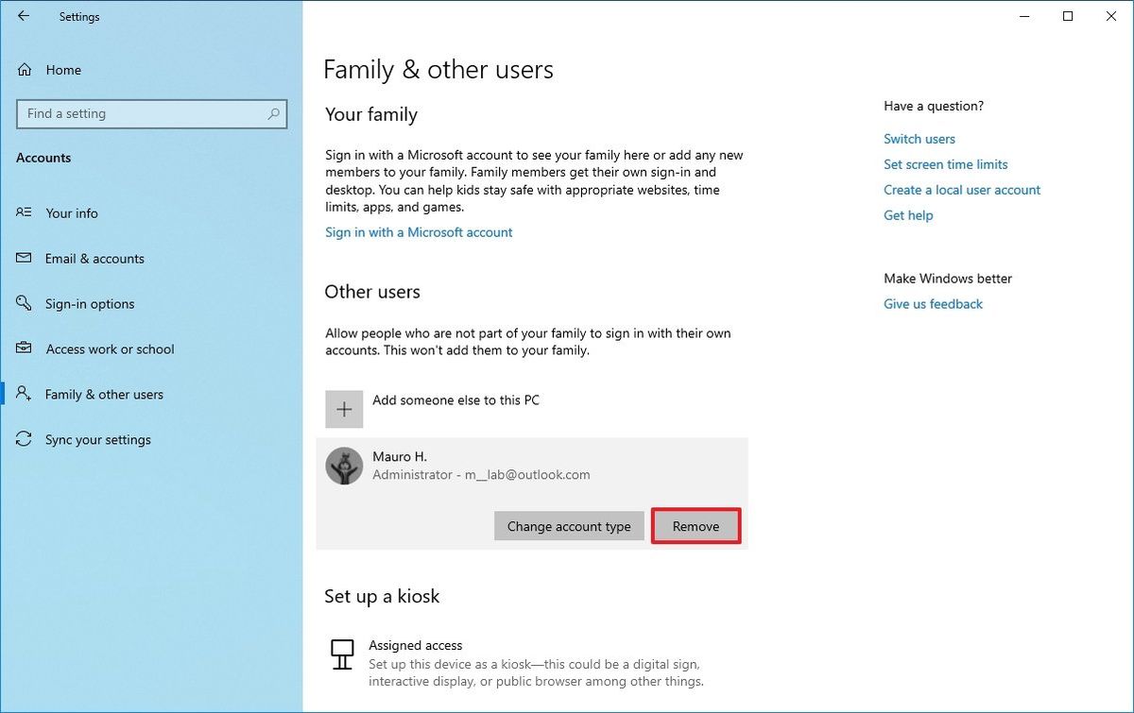
Task: Click the Family & other users people icon
Action: (x=24, y=394)
